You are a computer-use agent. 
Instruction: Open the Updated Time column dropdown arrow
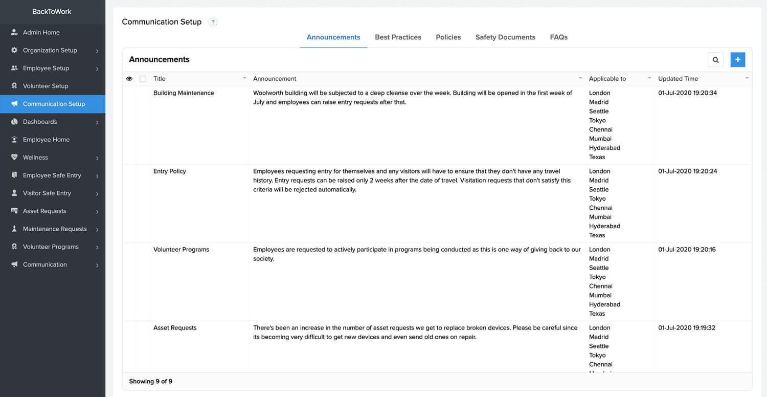747,78
